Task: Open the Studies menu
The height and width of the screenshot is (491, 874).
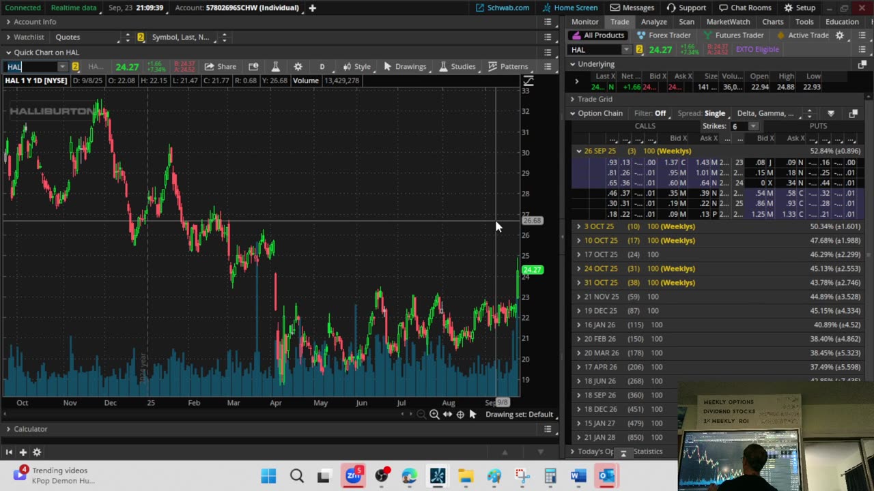Action: (x=457, y=66)
